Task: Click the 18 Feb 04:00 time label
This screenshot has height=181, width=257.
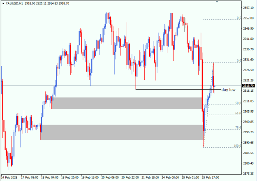Action: [50, 178]
